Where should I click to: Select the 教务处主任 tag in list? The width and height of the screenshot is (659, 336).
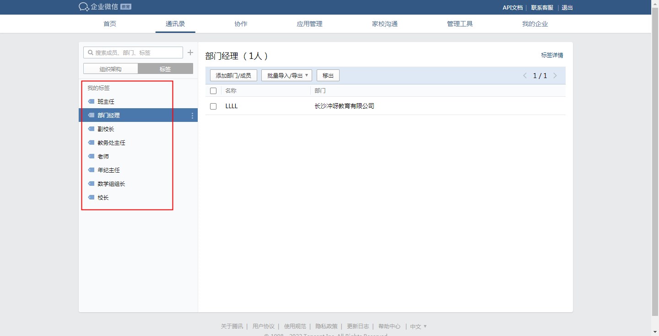(111, 143)
